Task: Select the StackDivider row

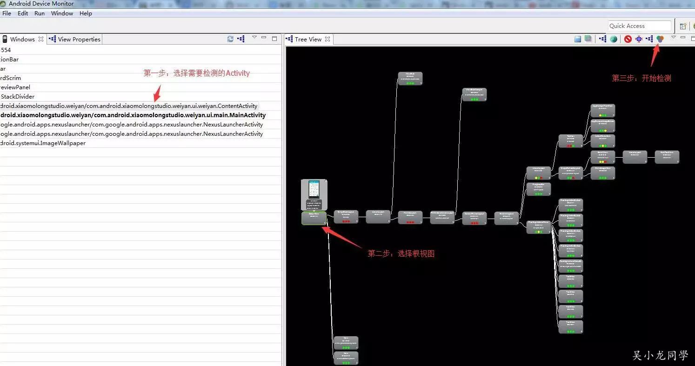Action: [x=140, y=97]
